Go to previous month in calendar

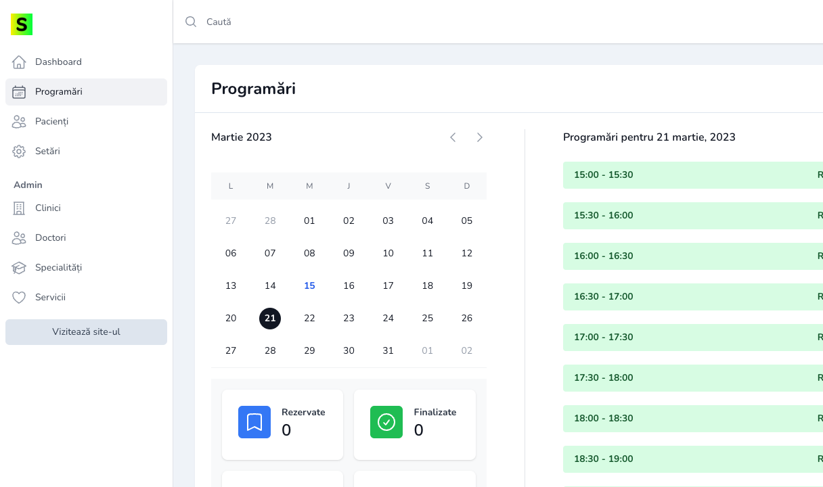click(x=453, y=137)
